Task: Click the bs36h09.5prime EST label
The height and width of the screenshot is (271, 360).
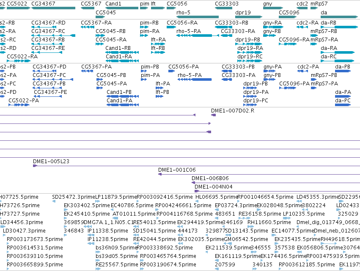Action: pos(116,248)
